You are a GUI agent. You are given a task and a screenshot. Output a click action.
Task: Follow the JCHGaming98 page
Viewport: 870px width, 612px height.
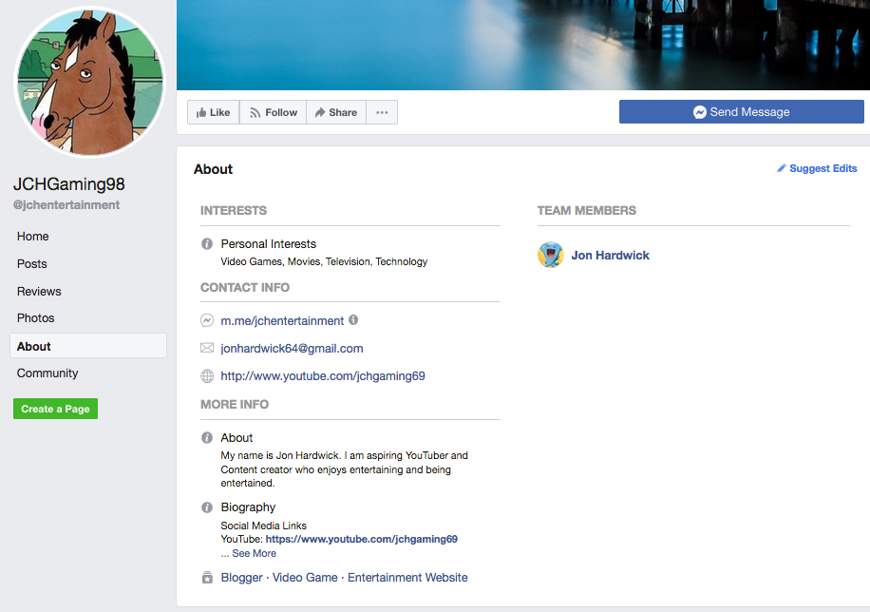(273, 112)
